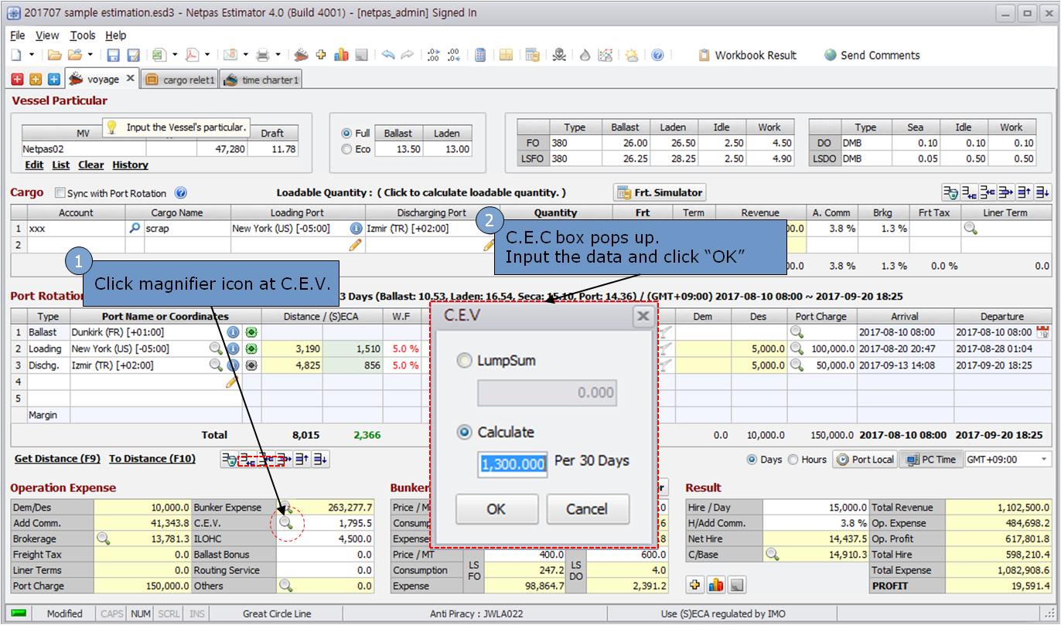Undo the last action
1061x625 pixels.
point(388,55)
